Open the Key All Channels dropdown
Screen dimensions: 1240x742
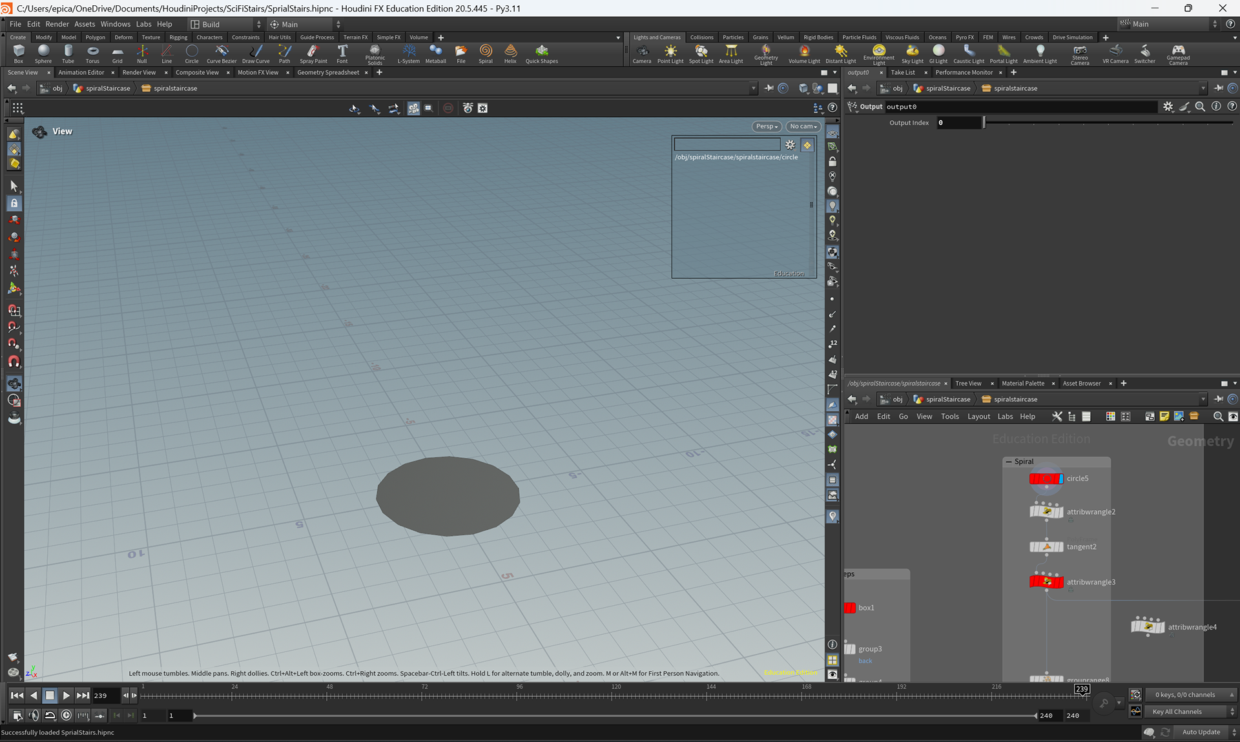coord(1191,712)
